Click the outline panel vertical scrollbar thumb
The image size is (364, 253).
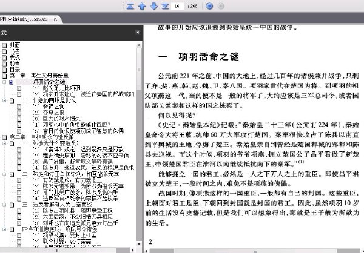click(x=139, y=69)
